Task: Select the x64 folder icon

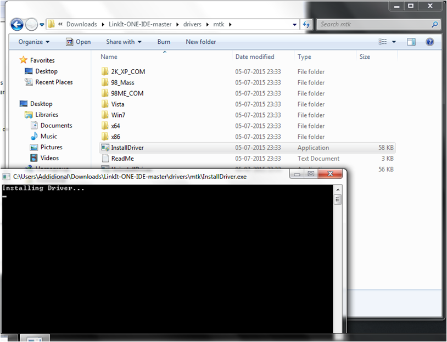Action: pyautogui.click(x=105, y=125)
